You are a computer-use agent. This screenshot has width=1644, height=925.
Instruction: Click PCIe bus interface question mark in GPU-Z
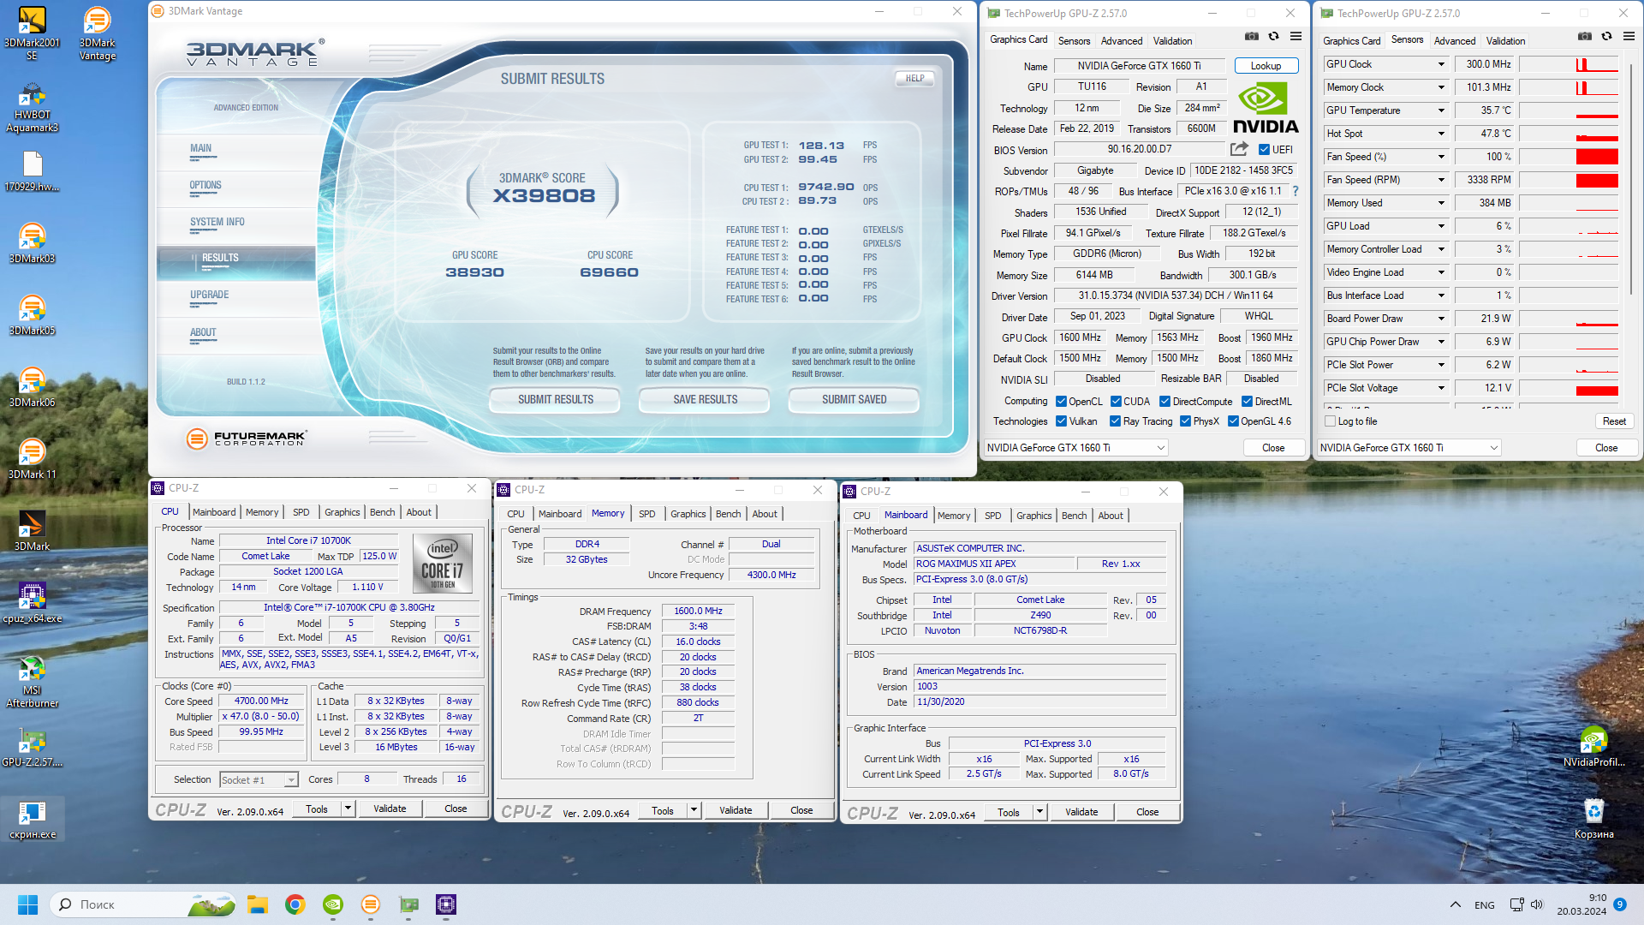click(x=1295, y=191)
